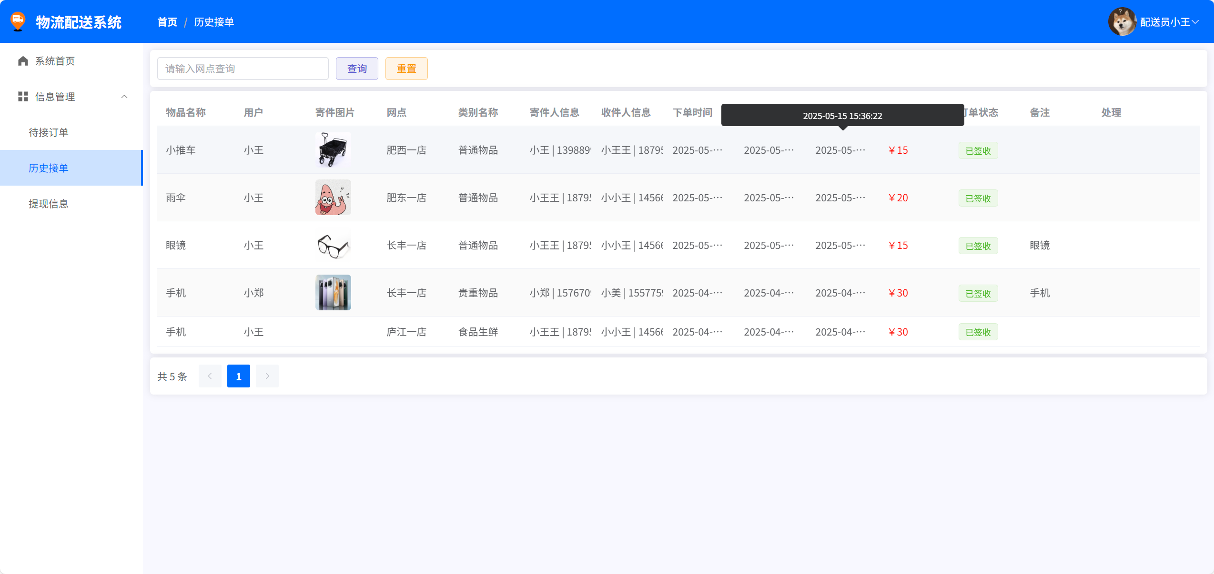Open the 雨伞 Patrick star thumbnail
The image size is (1214, 574).
[333, 198]
